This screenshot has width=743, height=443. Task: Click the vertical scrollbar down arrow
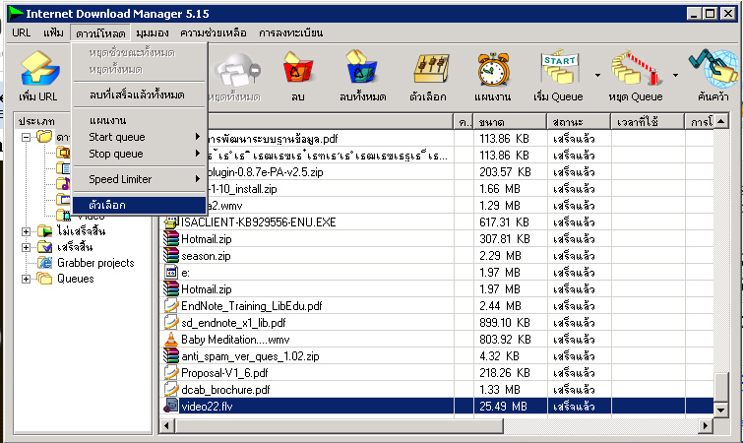pyautogui.click(x=720, y=410)
